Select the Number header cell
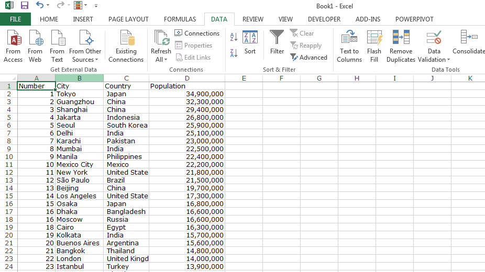Image resolution: width=485 pixels, height=272 pixels. (36, 86)
